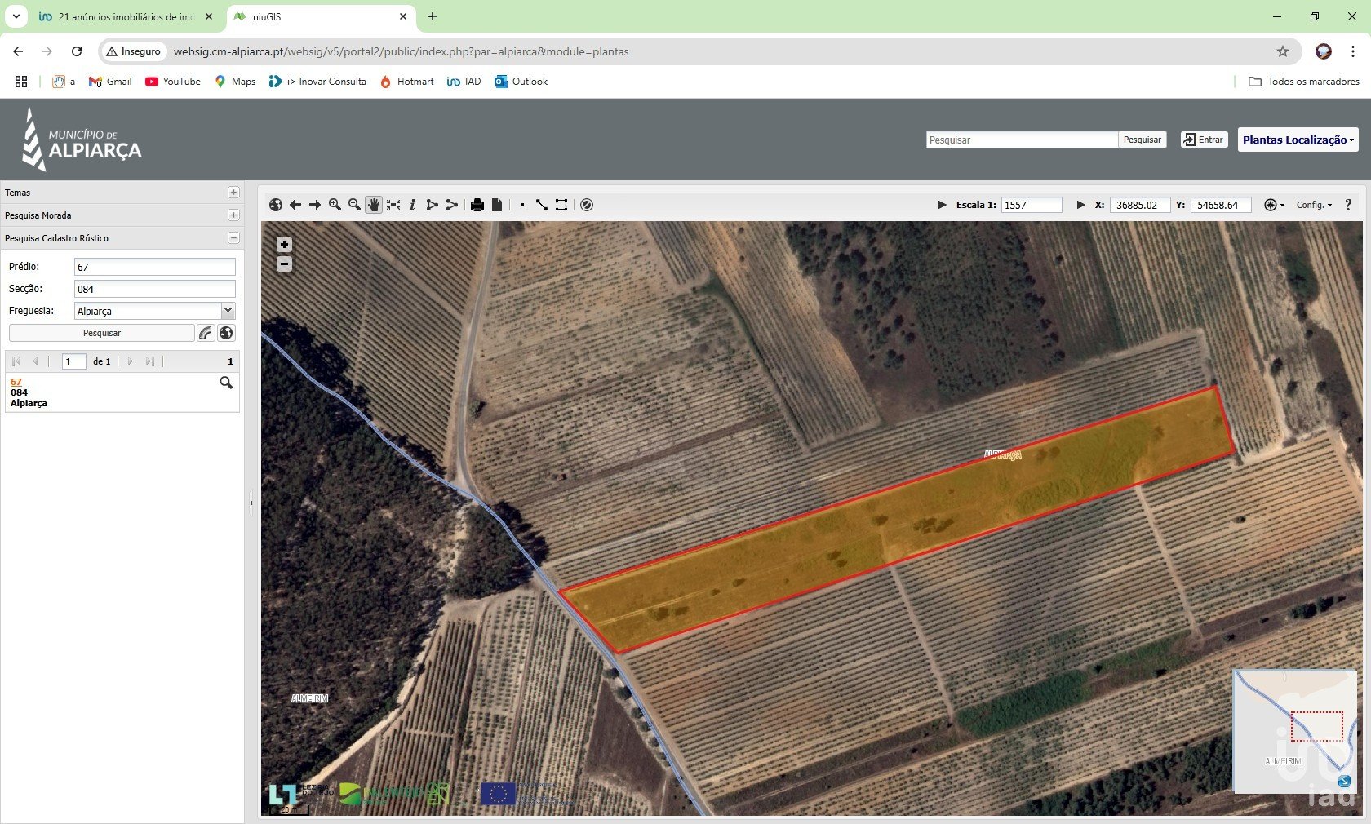1371x824 pixels.
Task: Select the info identify tool
Action: click(x=413, y=205)
